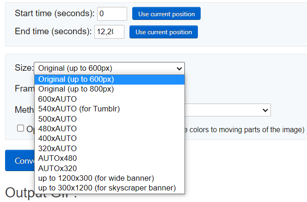The height and width of the screenshot is (202, 307).
Task: Select the 400xAUTO size option
Action: 58,138
